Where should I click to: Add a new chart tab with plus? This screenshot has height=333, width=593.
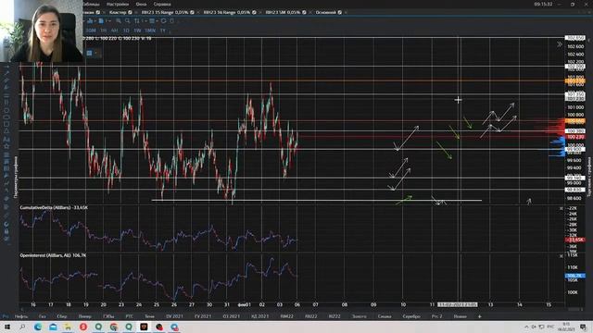pos(480,316)
